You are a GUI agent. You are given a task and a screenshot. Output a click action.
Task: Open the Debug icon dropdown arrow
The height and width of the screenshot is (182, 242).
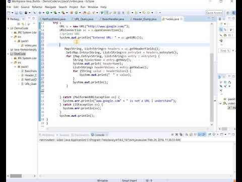(43, 13)
